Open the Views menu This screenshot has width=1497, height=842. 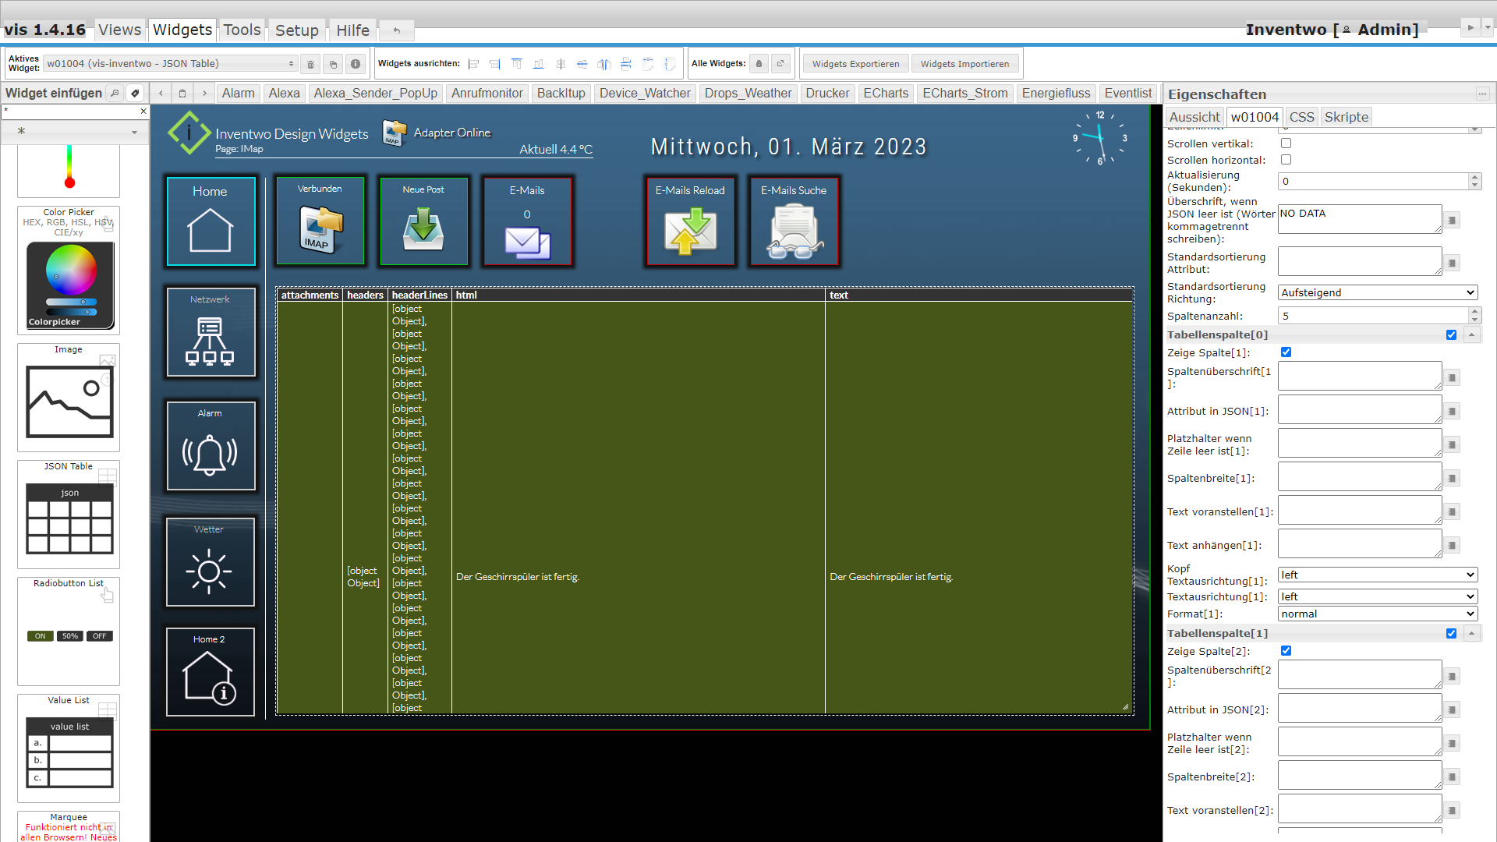pos(119,30)
